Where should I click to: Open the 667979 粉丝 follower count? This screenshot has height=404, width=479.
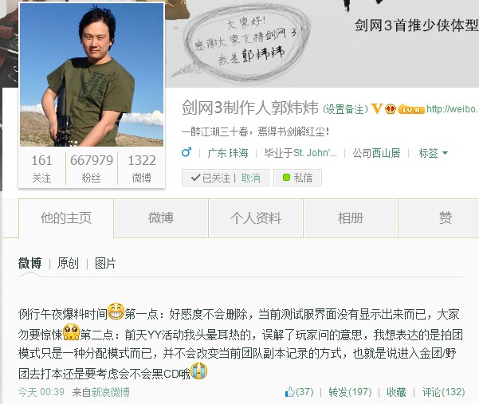point(92,169)
